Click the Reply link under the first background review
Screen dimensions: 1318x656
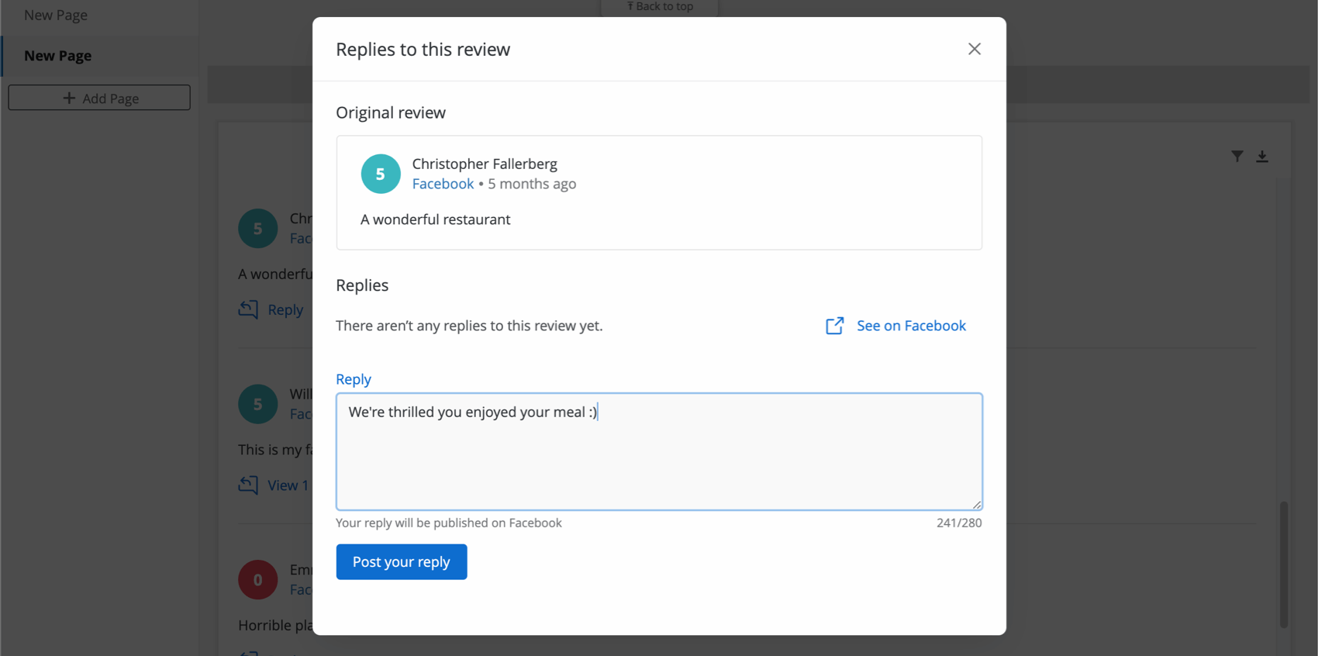[x=285, y=309]
